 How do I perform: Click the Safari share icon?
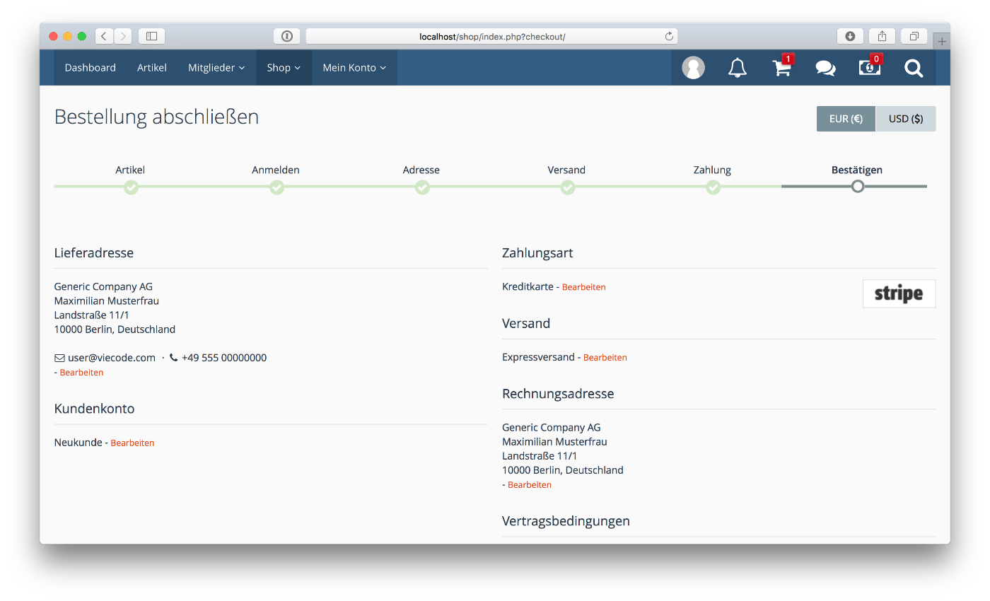pyautogui.click(x=882, y=36)
